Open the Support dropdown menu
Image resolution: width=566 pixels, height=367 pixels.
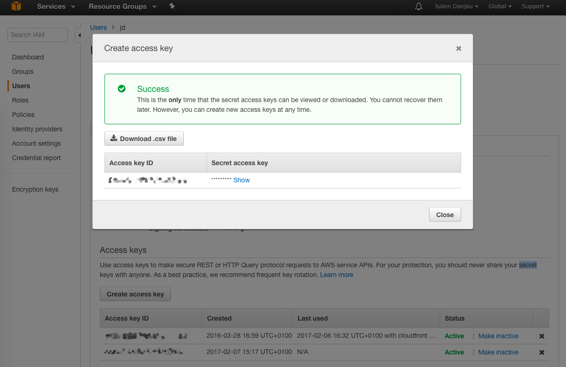(535, 6)
